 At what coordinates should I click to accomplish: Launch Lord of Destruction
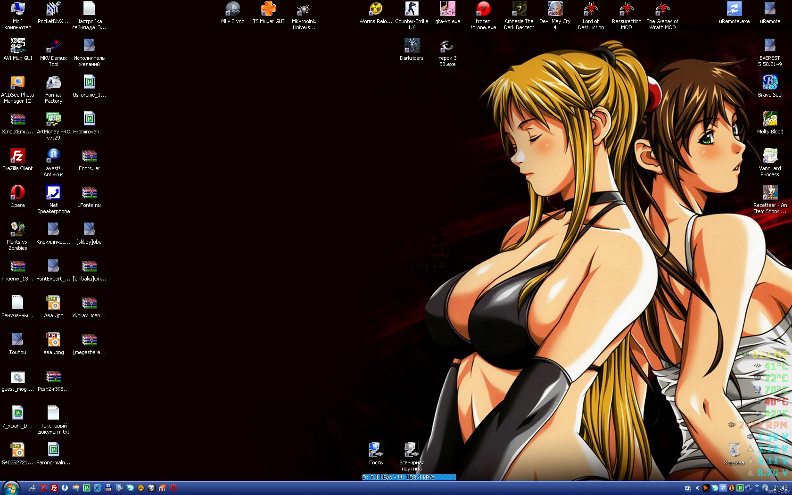tap(591, 16)
